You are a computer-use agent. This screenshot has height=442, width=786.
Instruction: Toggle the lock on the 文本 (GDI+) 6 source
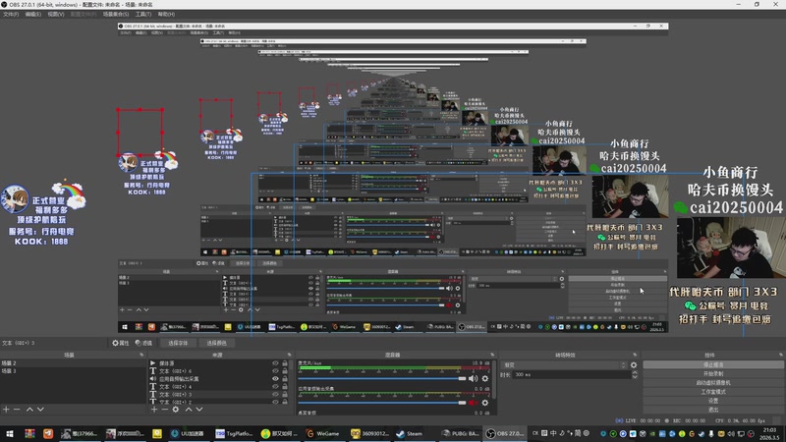(285, 371)
